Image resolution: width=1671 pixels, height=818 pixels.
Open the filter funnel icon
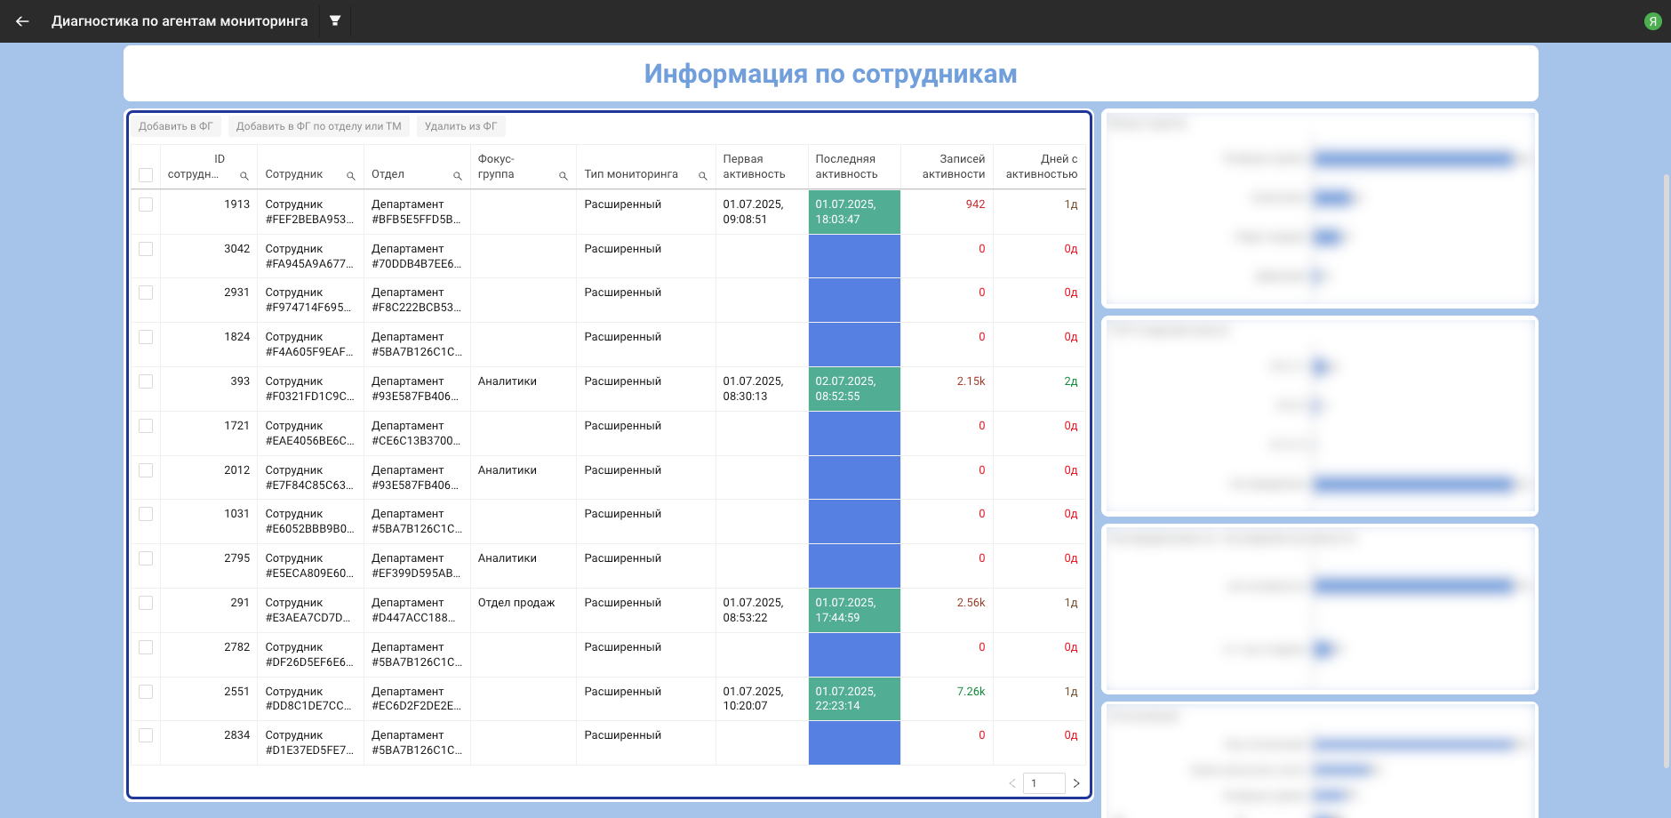tap(335, 20)
